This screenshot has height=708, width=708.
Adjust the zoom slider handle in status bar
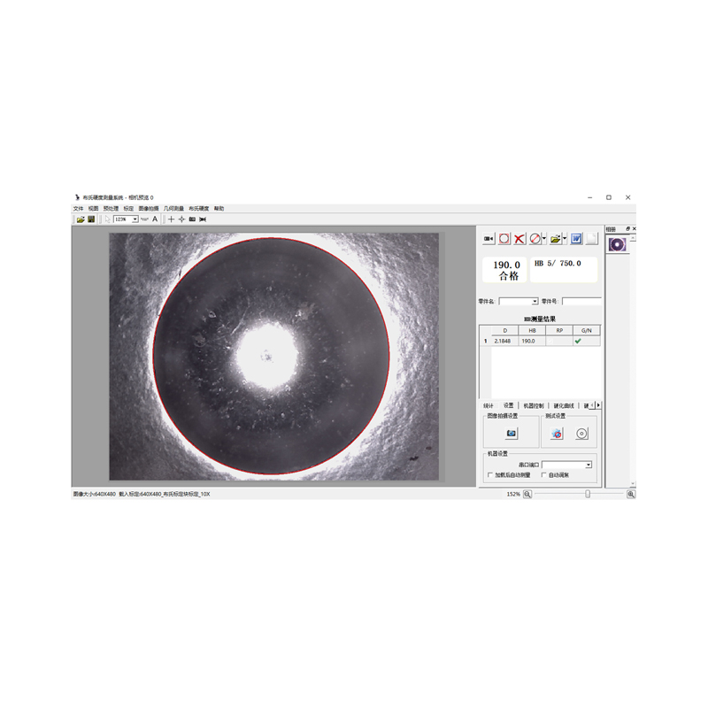tap(588, 495)
